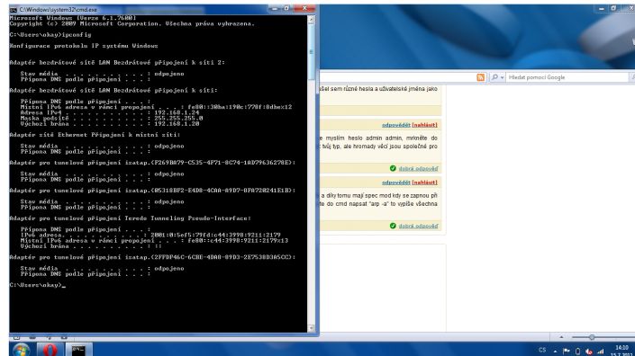This screenshot has width=635, height=356.
Task: Click the cmd scrollbar up arrow
Action: point(311,19)
